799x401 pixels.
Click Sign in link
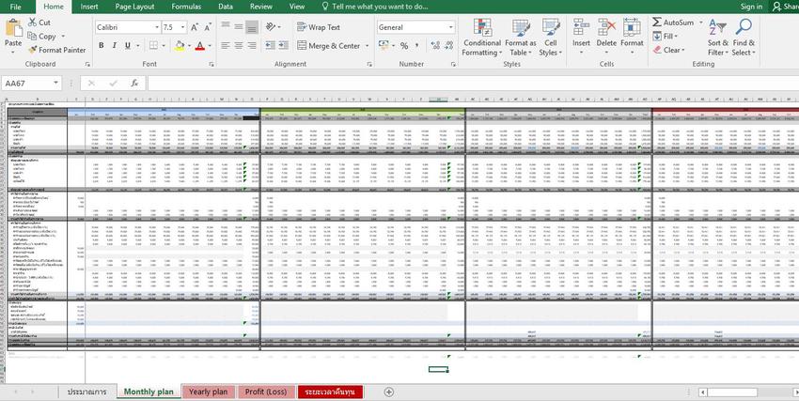[x=751, y=7]
